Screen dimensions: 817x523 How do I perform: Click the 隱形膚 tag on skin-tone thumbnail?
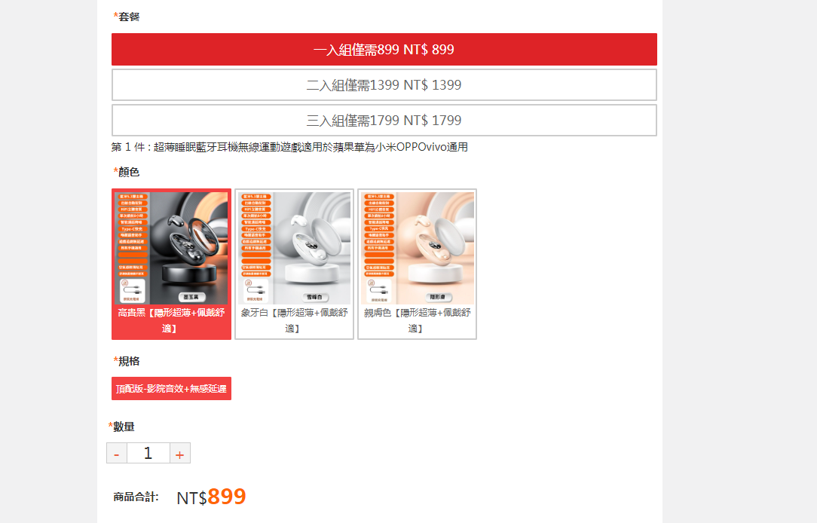[437, 297]
